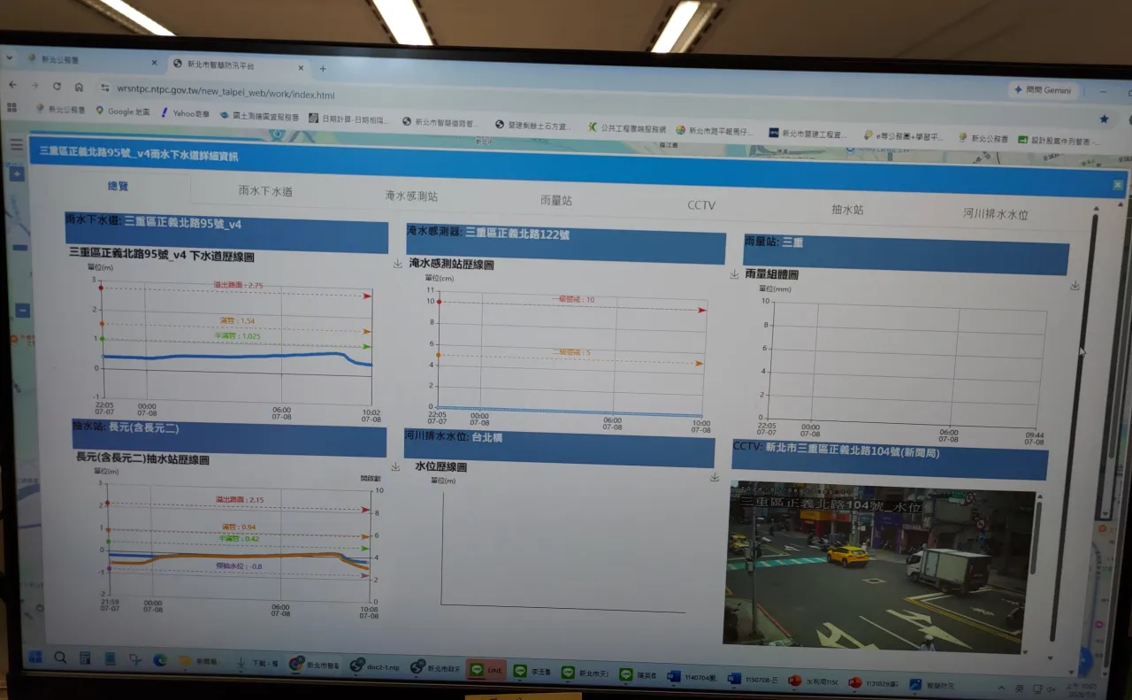Image resolution: width=1132 pixels, height=700 pixels.
Task: Open the Yahoo奇摩 bookmark
Action: (186, 113)
